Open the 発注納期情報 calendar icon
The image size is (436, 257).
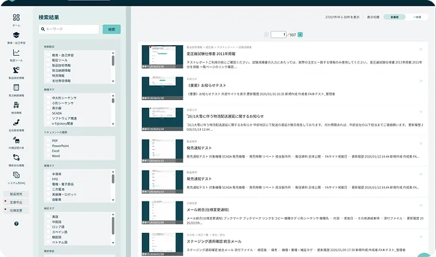[x=16, y=88]
